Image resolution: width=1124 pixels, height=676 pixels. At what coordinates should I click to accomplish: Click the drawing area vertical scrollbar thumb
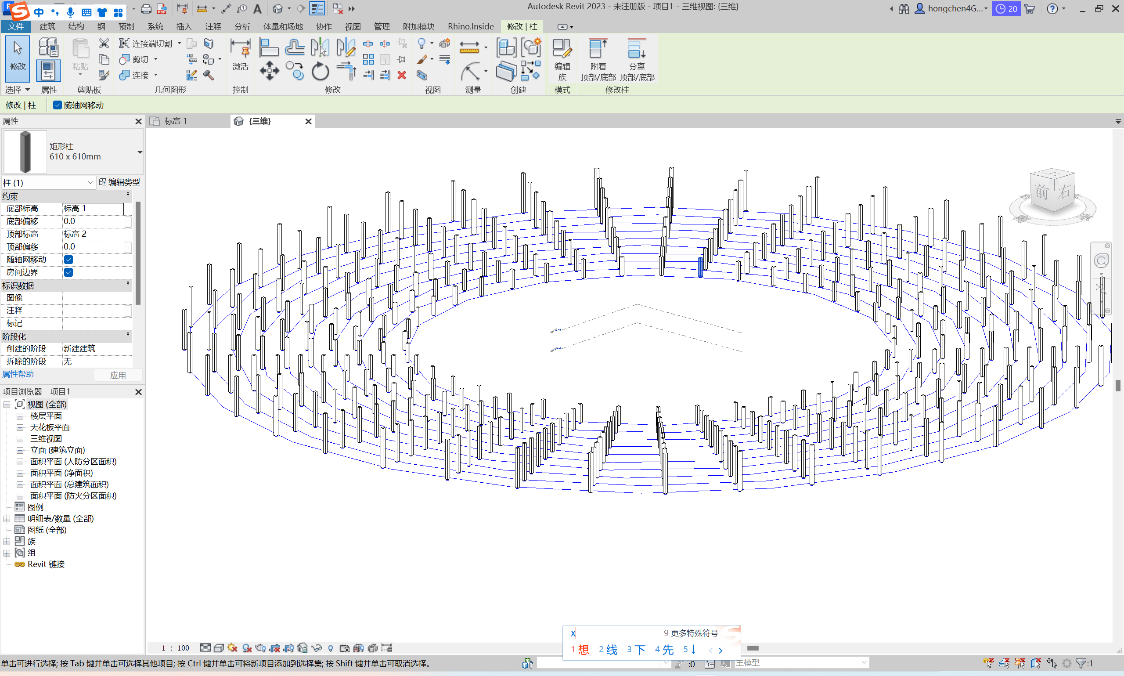pyautogui.click(x=1117, y=385)
